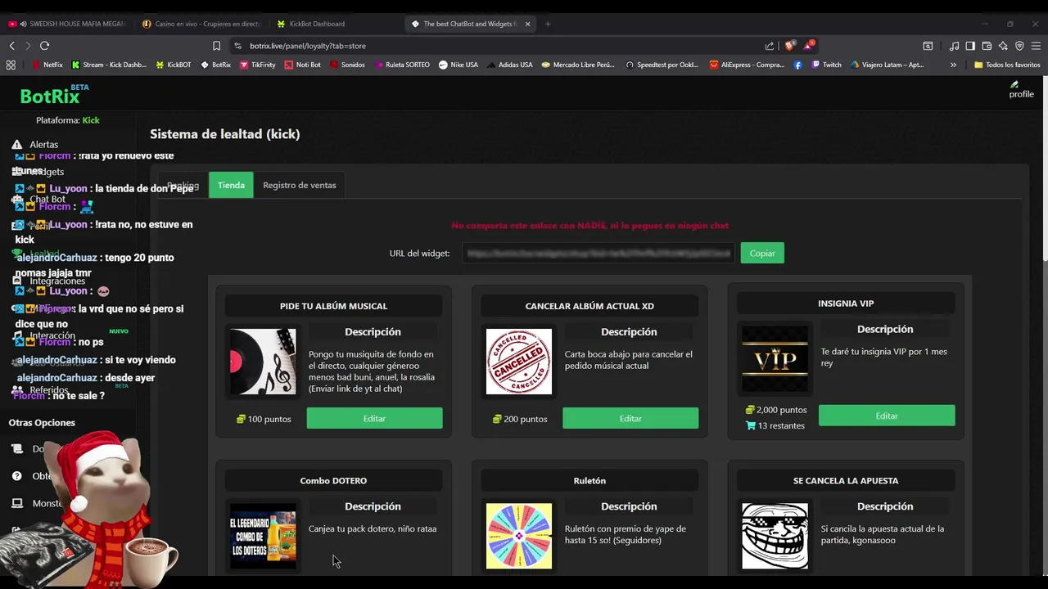This screenshot has height=589, width=1048.
Task: Click the coins icon beside 200 puntos
Action: pyautogui.click(x=497, y=419)
